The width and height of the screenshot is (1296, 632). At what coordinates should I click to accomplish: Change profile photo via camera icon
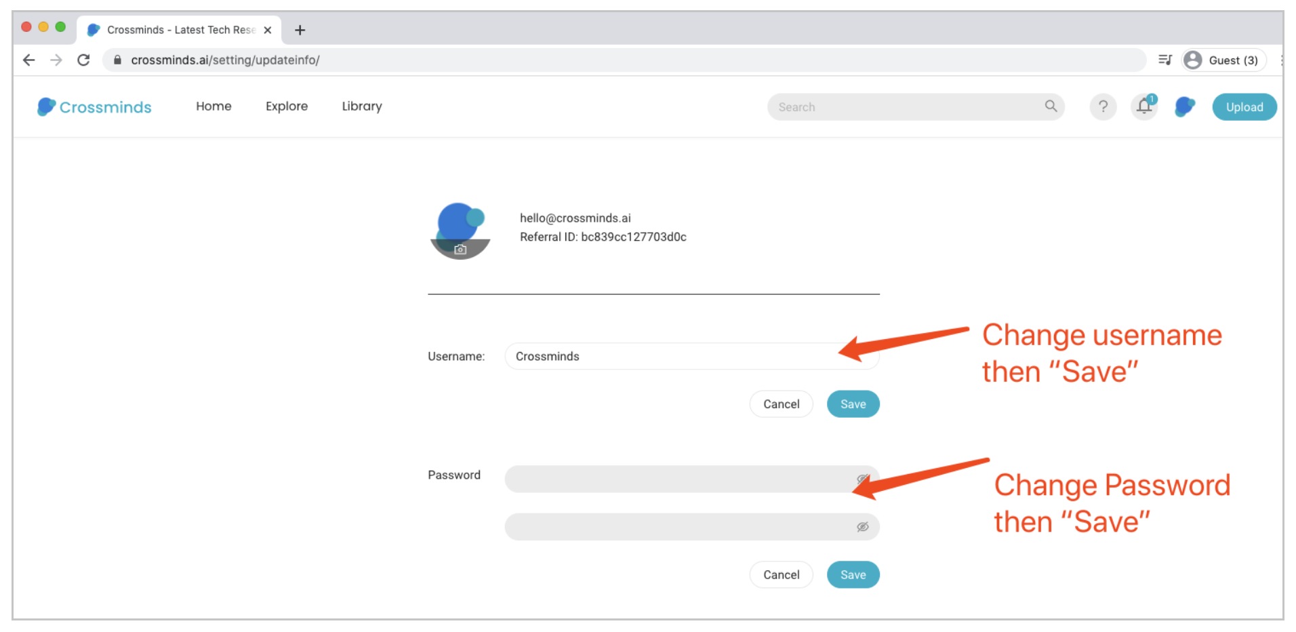coord(460,249)
